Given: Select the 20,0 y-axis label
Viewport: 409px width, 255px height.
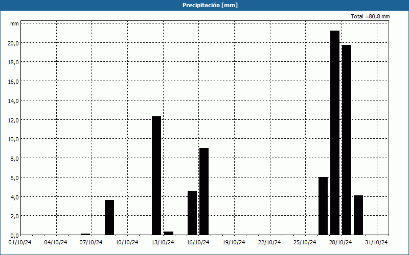Looking at the screenshot, I should click(x=13, y=43).
